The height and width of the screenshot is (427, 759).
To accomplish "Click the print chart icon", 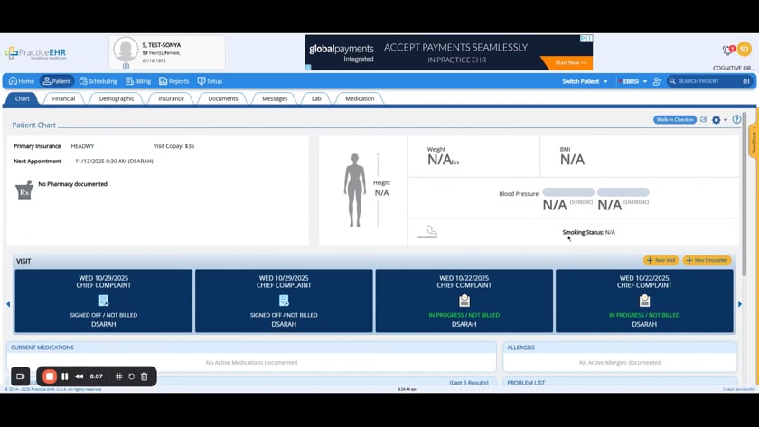I will click(x=703, y=119).
